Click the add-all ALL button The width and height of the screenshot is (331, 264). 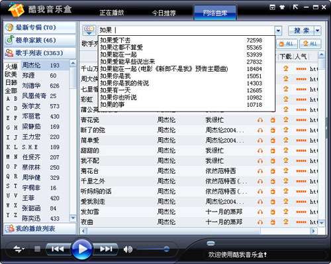(287, 44)
